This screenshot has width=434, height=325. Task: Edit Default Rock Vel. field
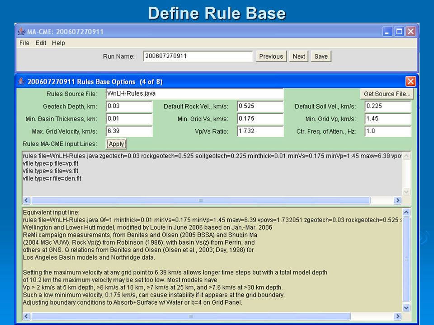coord(260,106)
